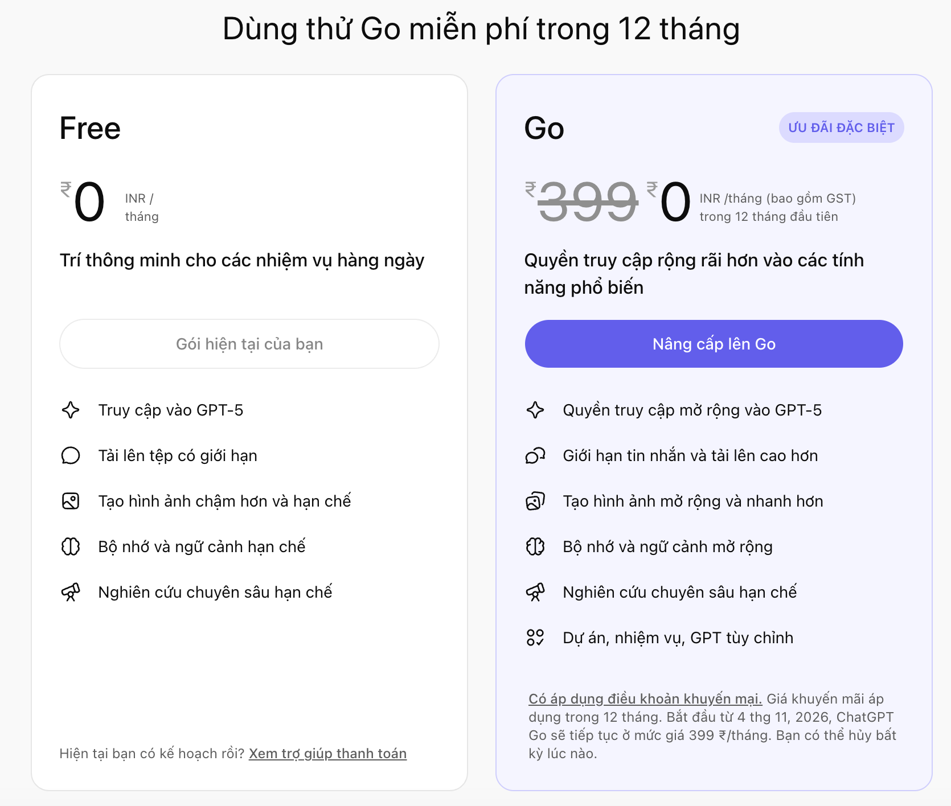Click the sparkle icon beside Truy cập vào GPT-5
Viewport: 951px width, 806px height.
tap(71, 410)
